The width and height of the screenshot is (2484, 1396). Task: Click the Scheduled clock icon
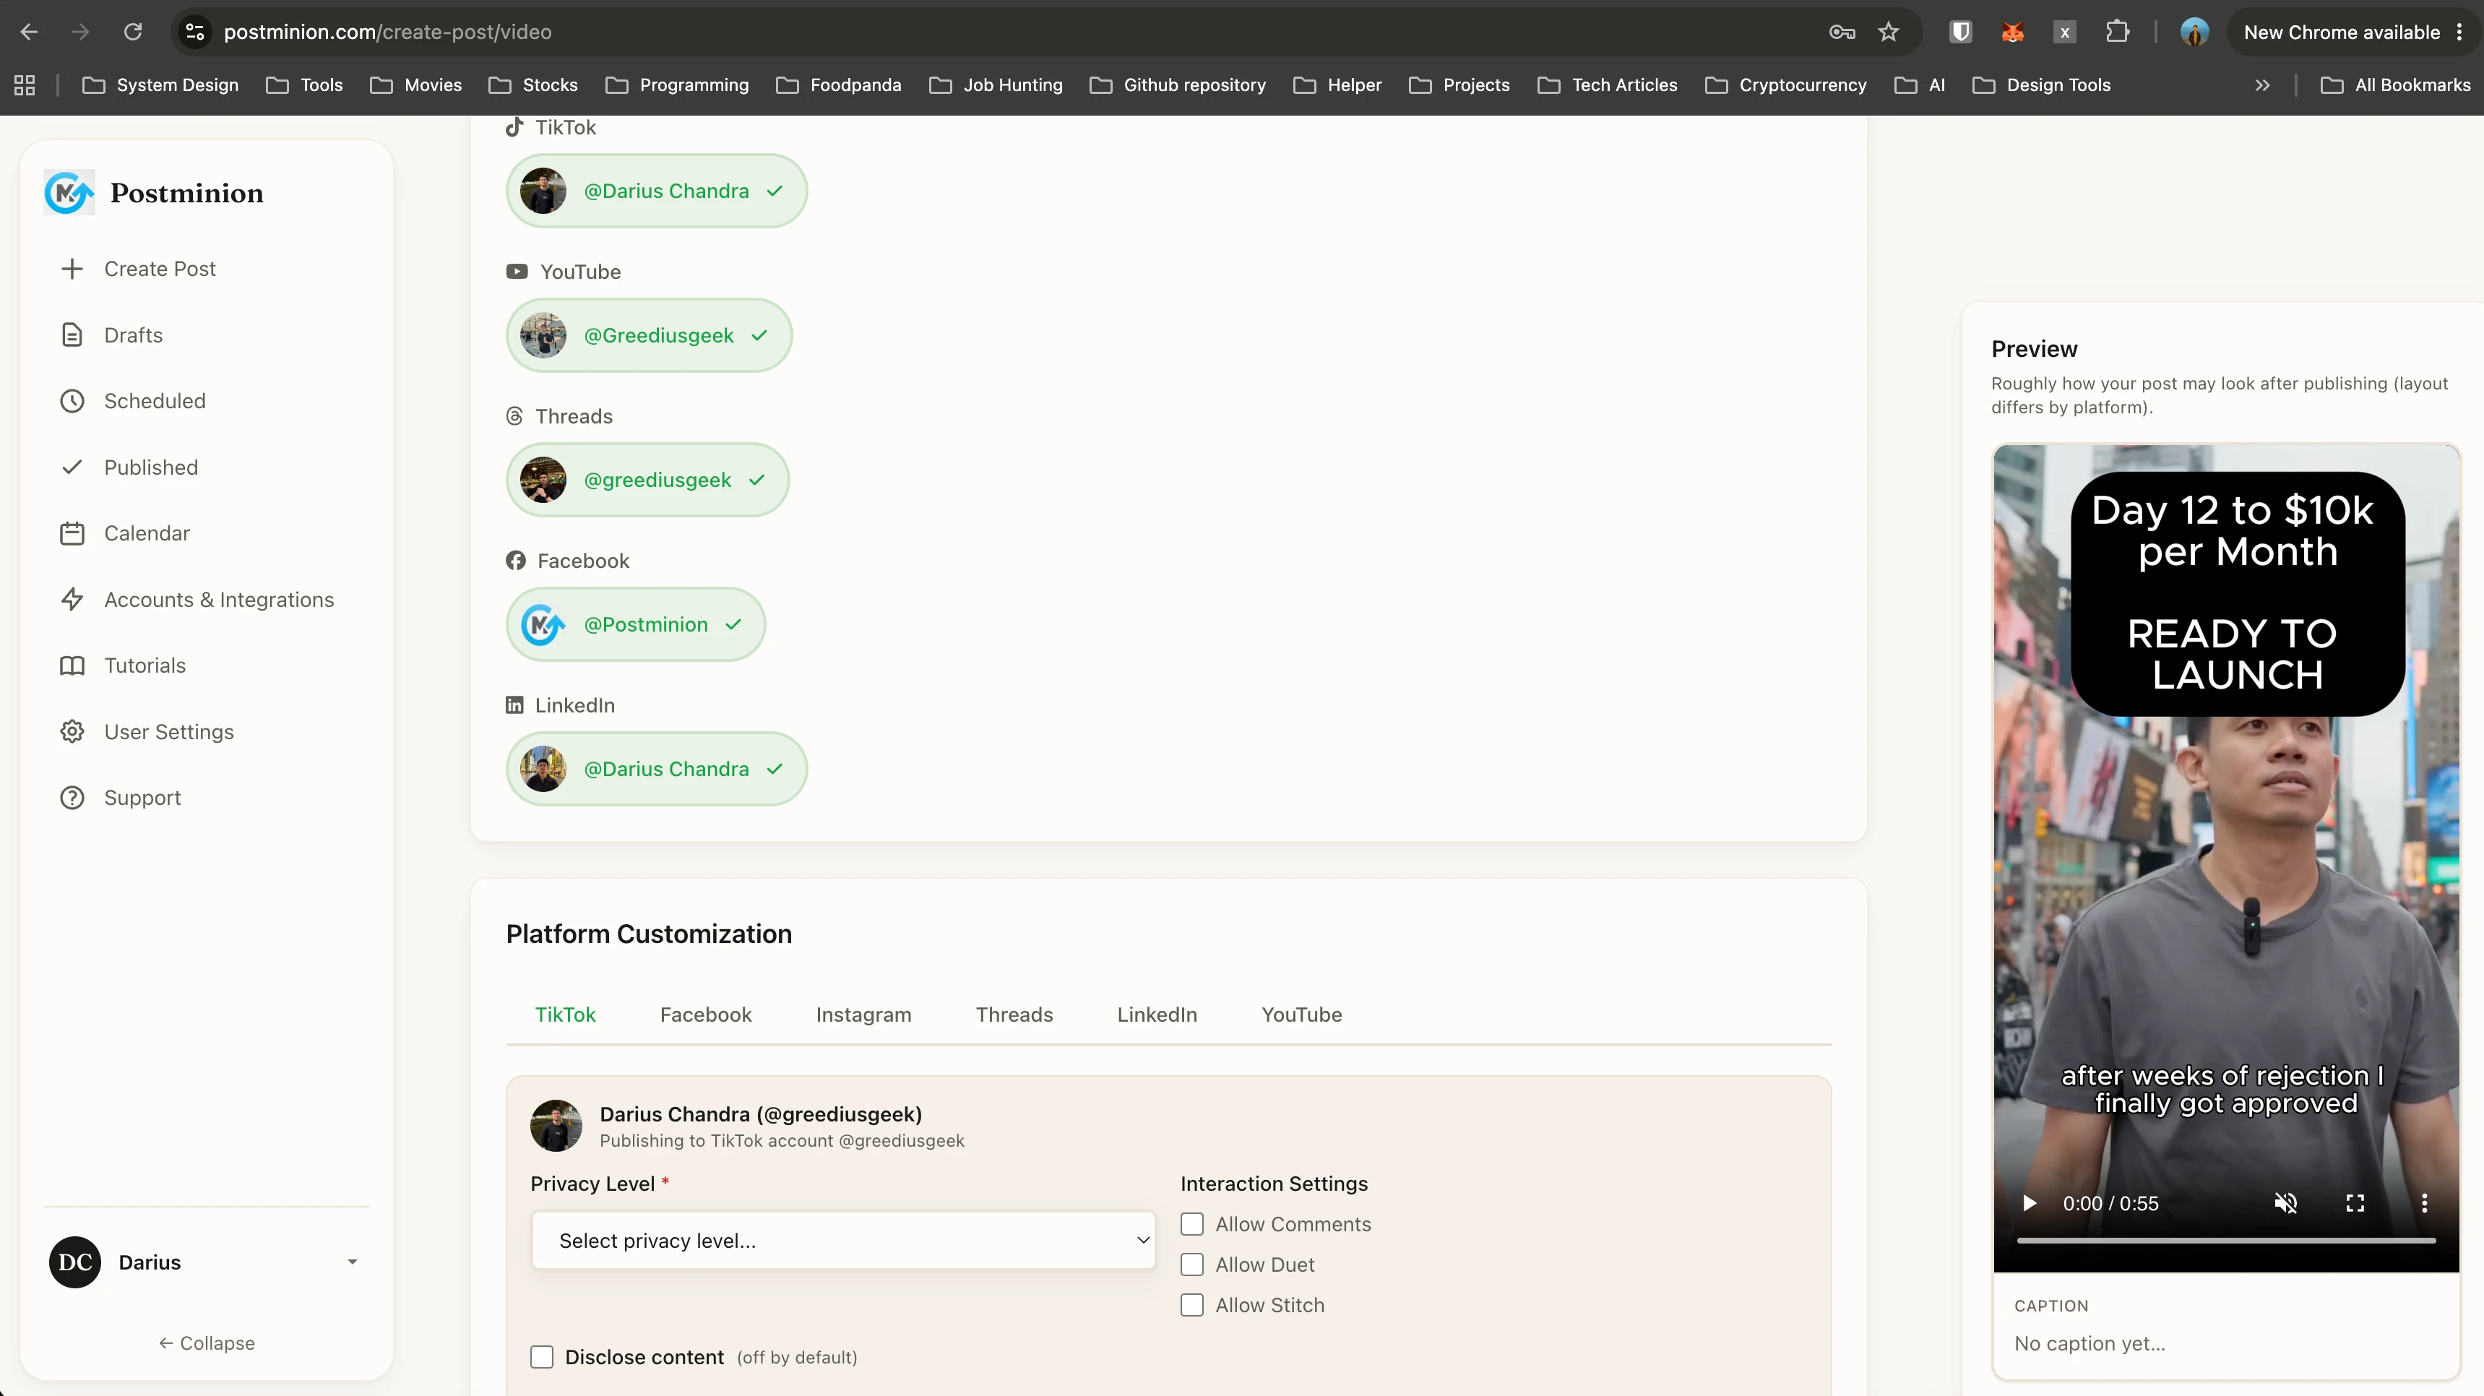pyautogui.click(x=72, y=401)
